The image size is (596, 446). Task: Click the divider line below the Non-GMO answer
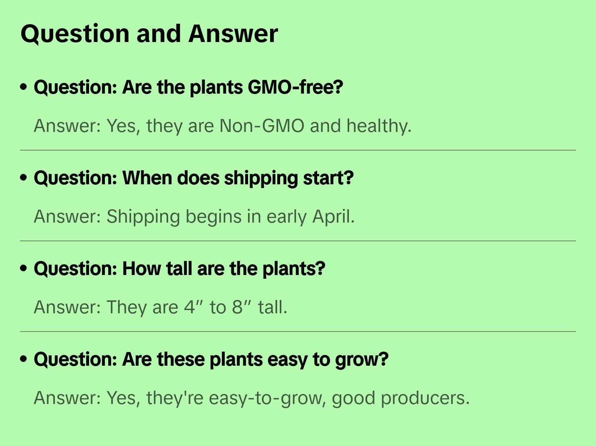point(298,150)
